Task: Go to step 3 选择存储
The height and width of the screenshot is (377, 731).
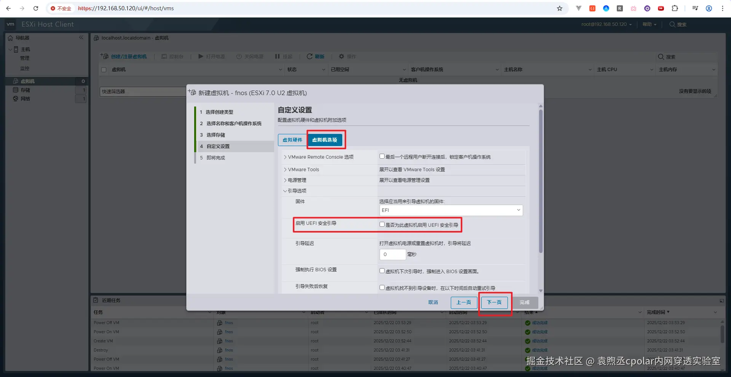Action: (212, 135)
